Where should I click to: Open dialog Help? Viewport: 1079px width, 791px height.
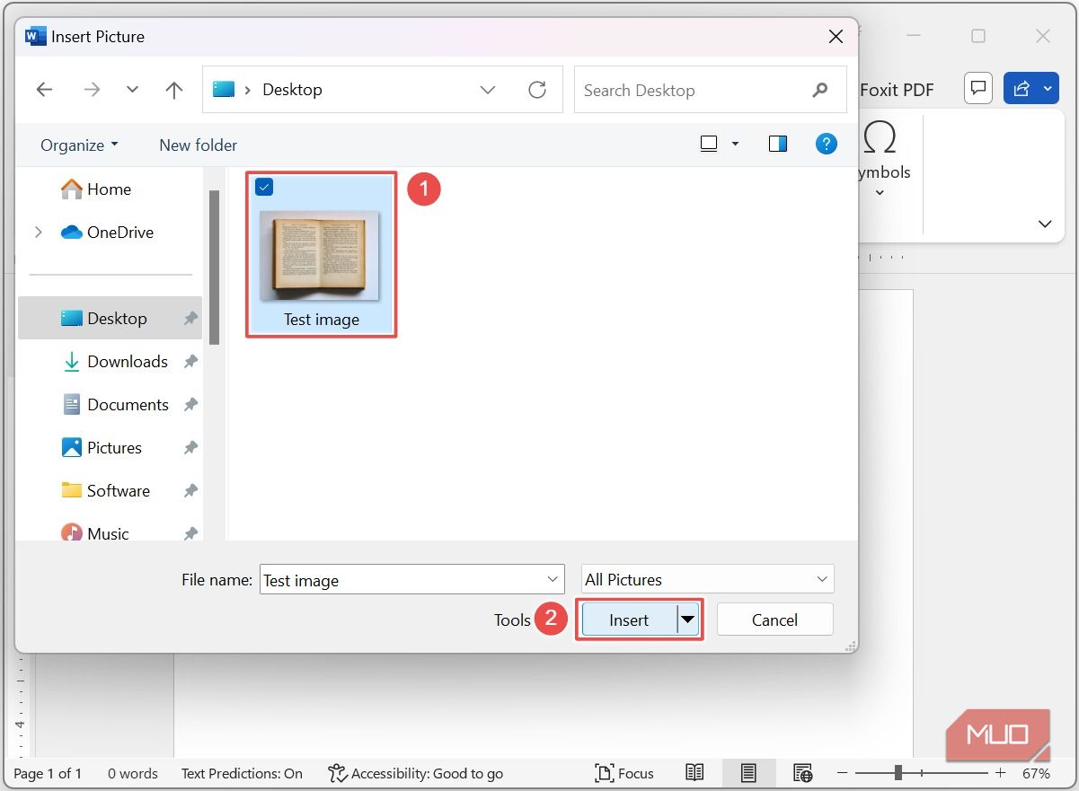click(826, 144)
